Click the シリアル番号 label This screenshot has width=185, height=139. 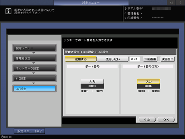point(134,9)
